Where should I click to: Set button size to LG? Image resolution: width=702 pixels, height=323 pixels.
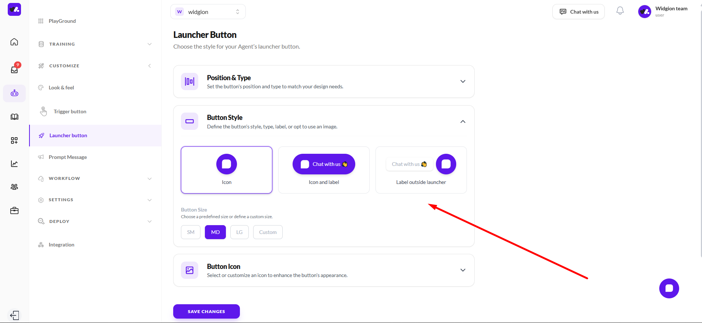239,232
